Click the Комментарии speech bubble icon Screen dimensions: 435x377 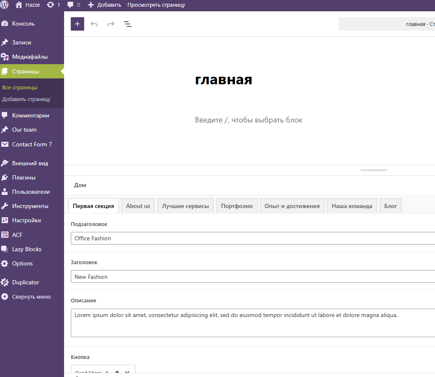[x=5, y=115]
